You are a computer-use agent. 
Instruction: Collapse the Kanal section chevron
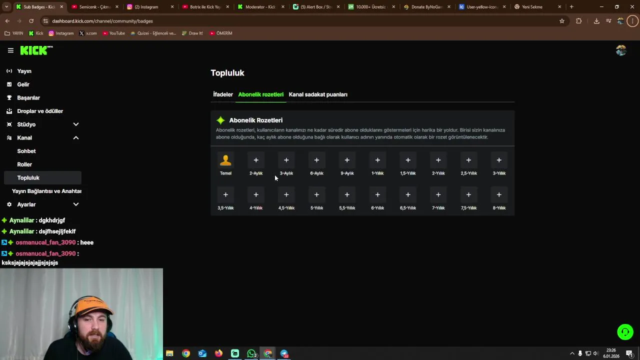[76, 138]
